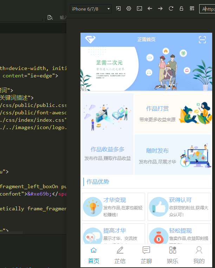This screenshot has height=268, width=215.
Task: Go back with the left arrow icon
Action: pyautogui.click(x=150, y=8)
